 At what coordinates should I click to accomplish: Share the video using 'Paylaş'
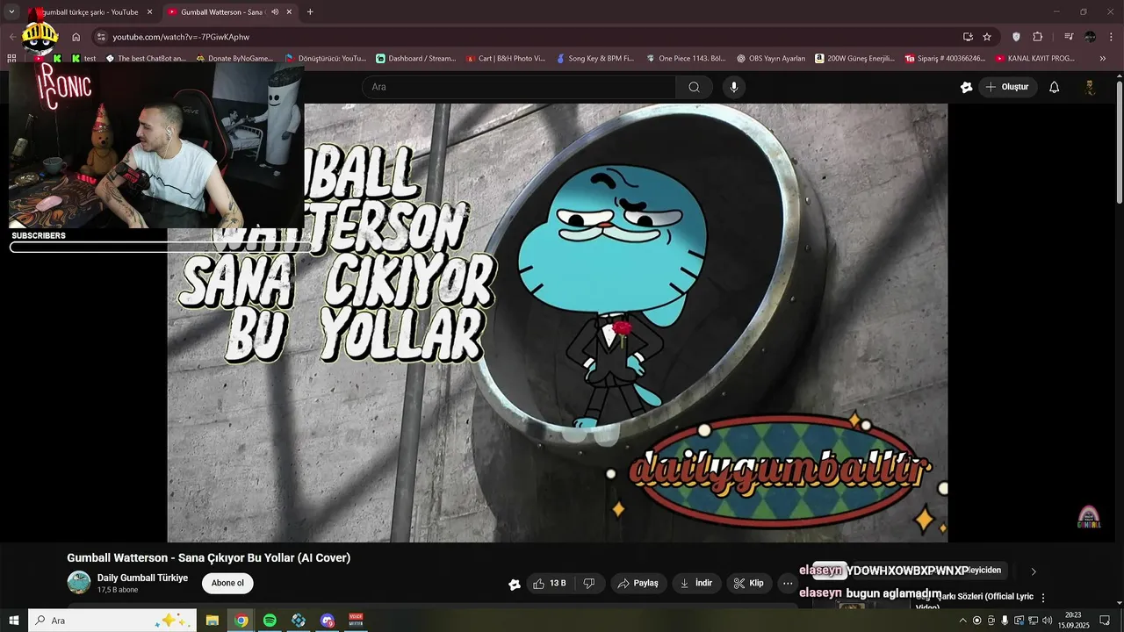pyautogui.click(x=638, y=583)
